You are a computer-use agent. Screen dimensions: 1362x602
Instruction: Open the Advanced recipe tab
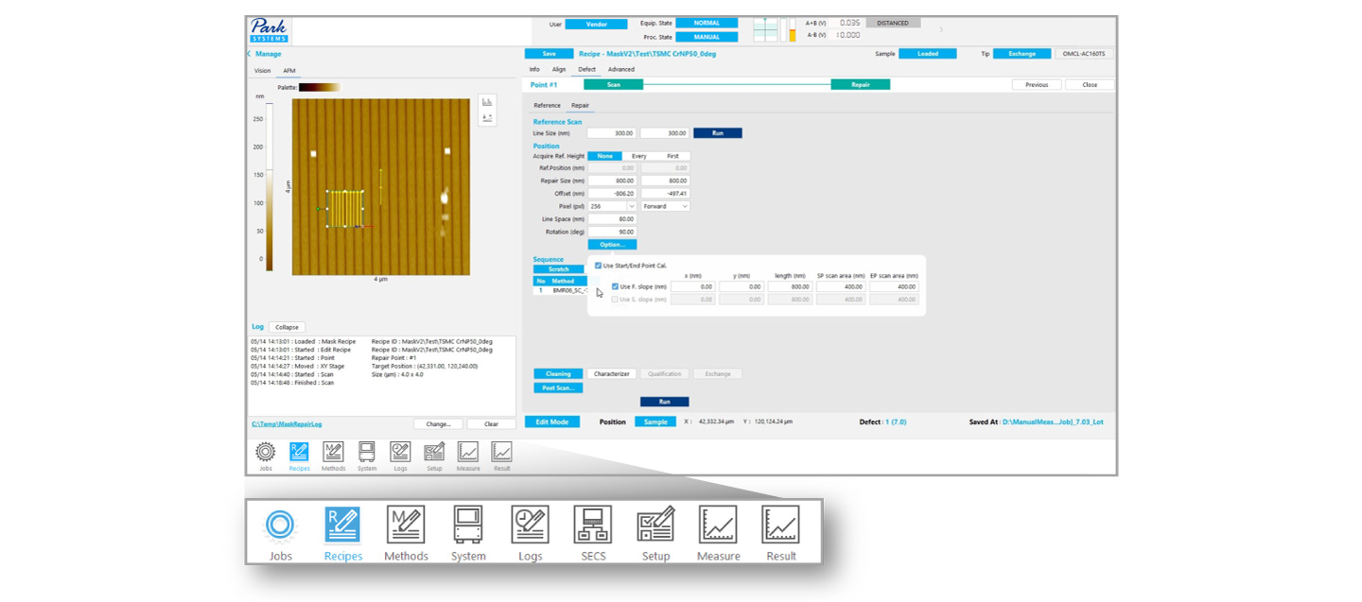(x=620, y=69)
